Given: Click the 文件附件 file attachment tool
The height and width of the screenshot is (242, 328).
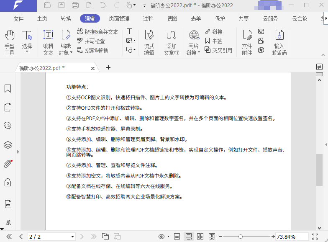Looking at the screenshot, I should pos(247,42).
